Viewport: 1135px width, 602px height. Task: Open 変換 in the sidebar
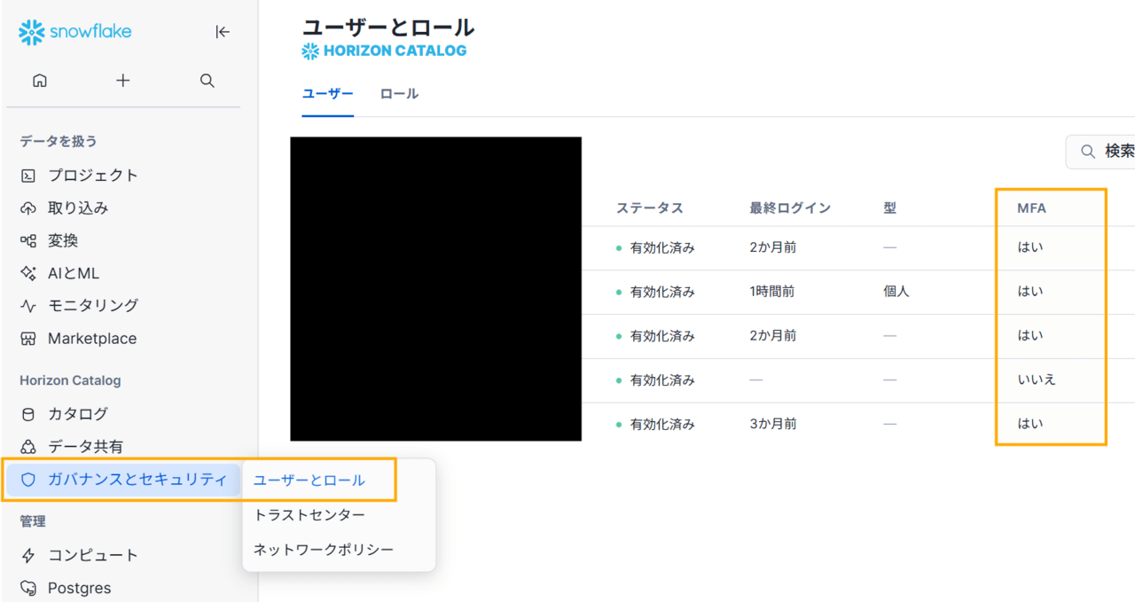63,241
